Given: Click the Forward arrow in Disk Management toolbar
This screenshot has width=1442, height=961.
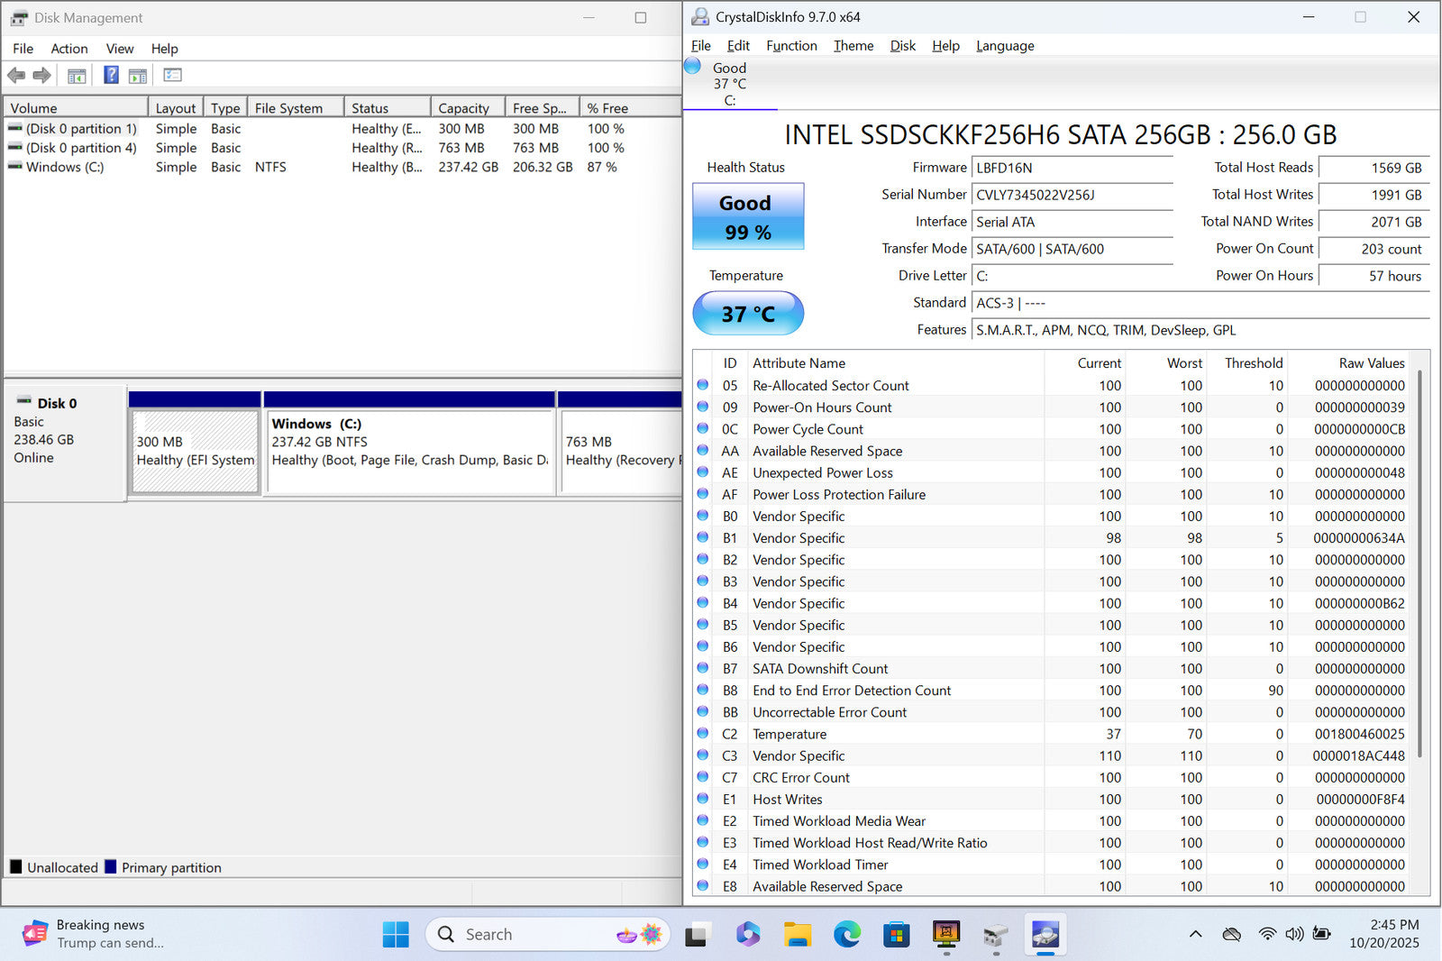Looking at the screenshot, I should [x=41, y=76].
